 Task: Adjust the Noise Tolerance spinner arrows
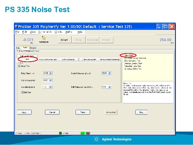point(110,73)
